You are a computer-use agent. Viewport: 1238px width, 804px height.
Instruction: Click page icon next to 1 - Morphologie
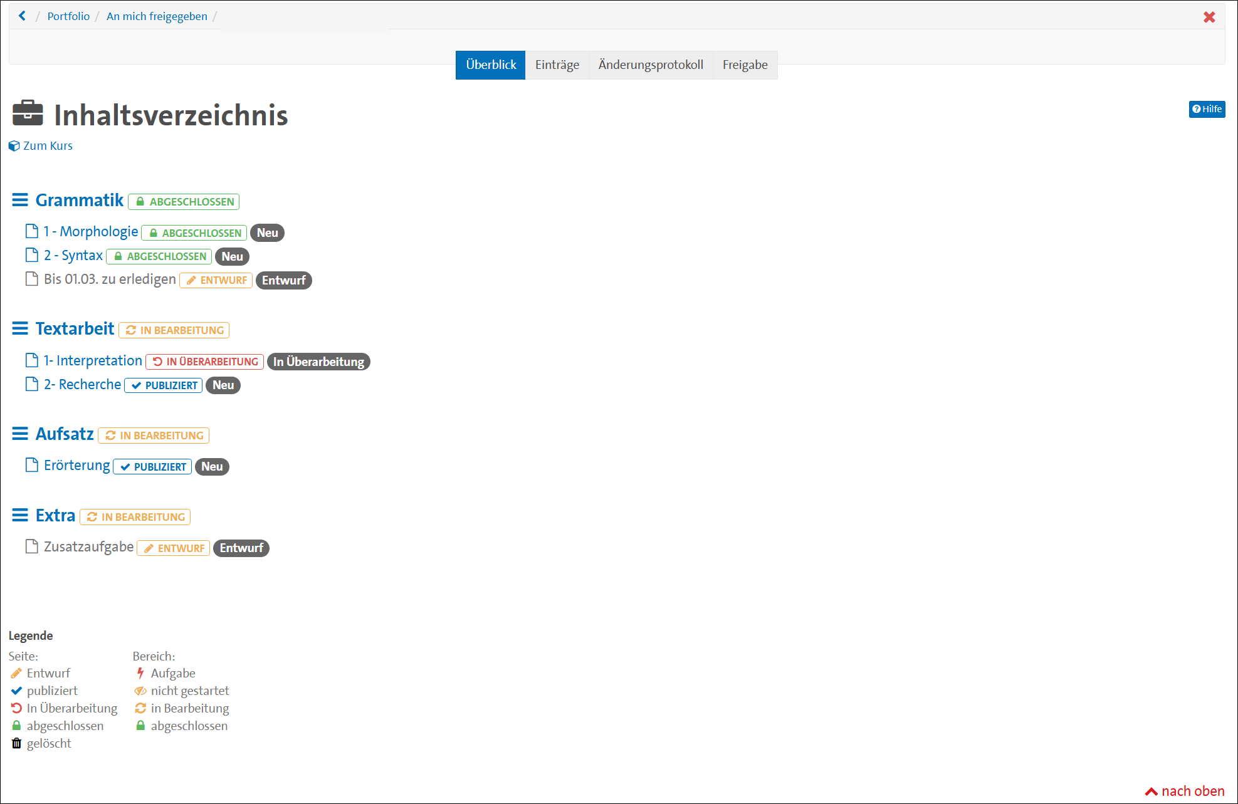[31, 231]
